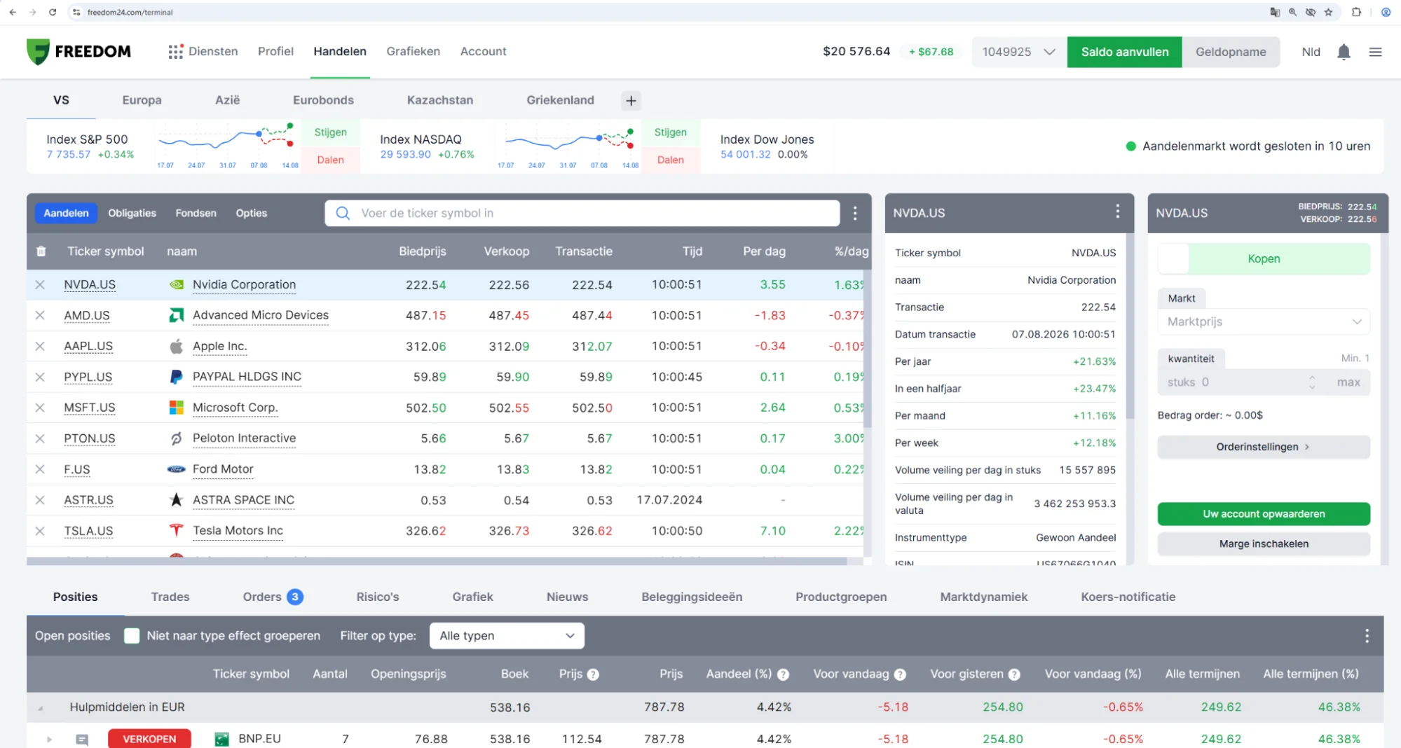Open the hamburger menu in header
Viewport: 1401px width, 748px height.
[1375, 52]
